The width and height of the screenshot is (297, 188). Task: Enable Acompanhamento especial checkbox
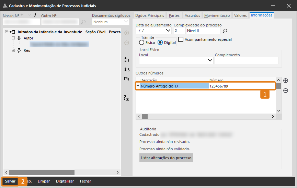point(181,39)
